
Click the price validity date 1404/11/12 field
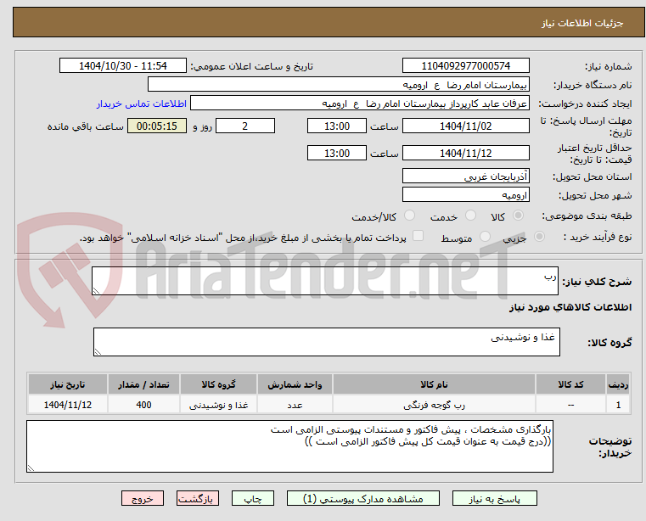[465, 154]
